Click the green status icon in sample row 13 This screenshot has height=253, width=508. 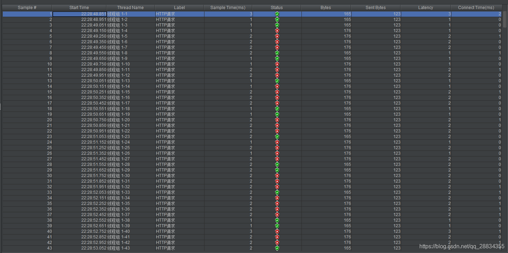(277, 81)
